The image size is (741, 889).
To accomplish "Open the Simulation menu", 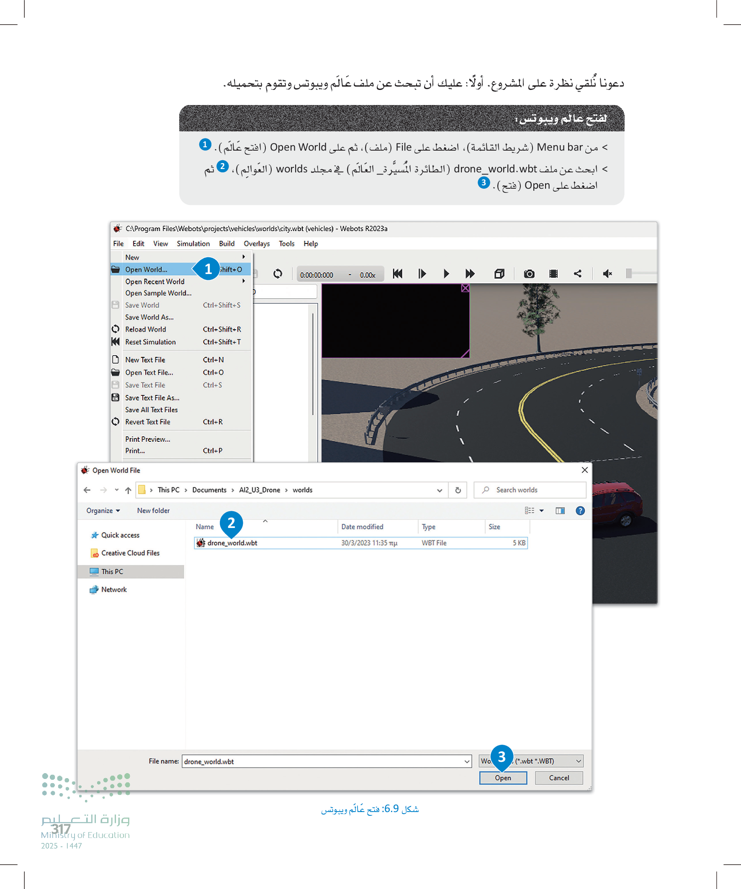I will tap(193, 244).
